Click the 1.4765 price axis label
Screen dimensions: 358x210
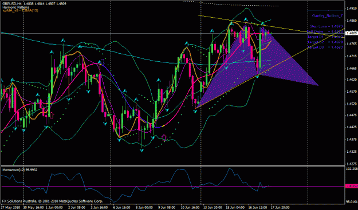[351, 43]
